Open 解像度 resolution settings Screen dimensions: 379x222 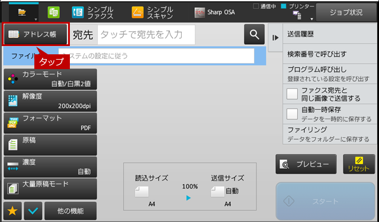pyautogui.click(x=50, y=101)
